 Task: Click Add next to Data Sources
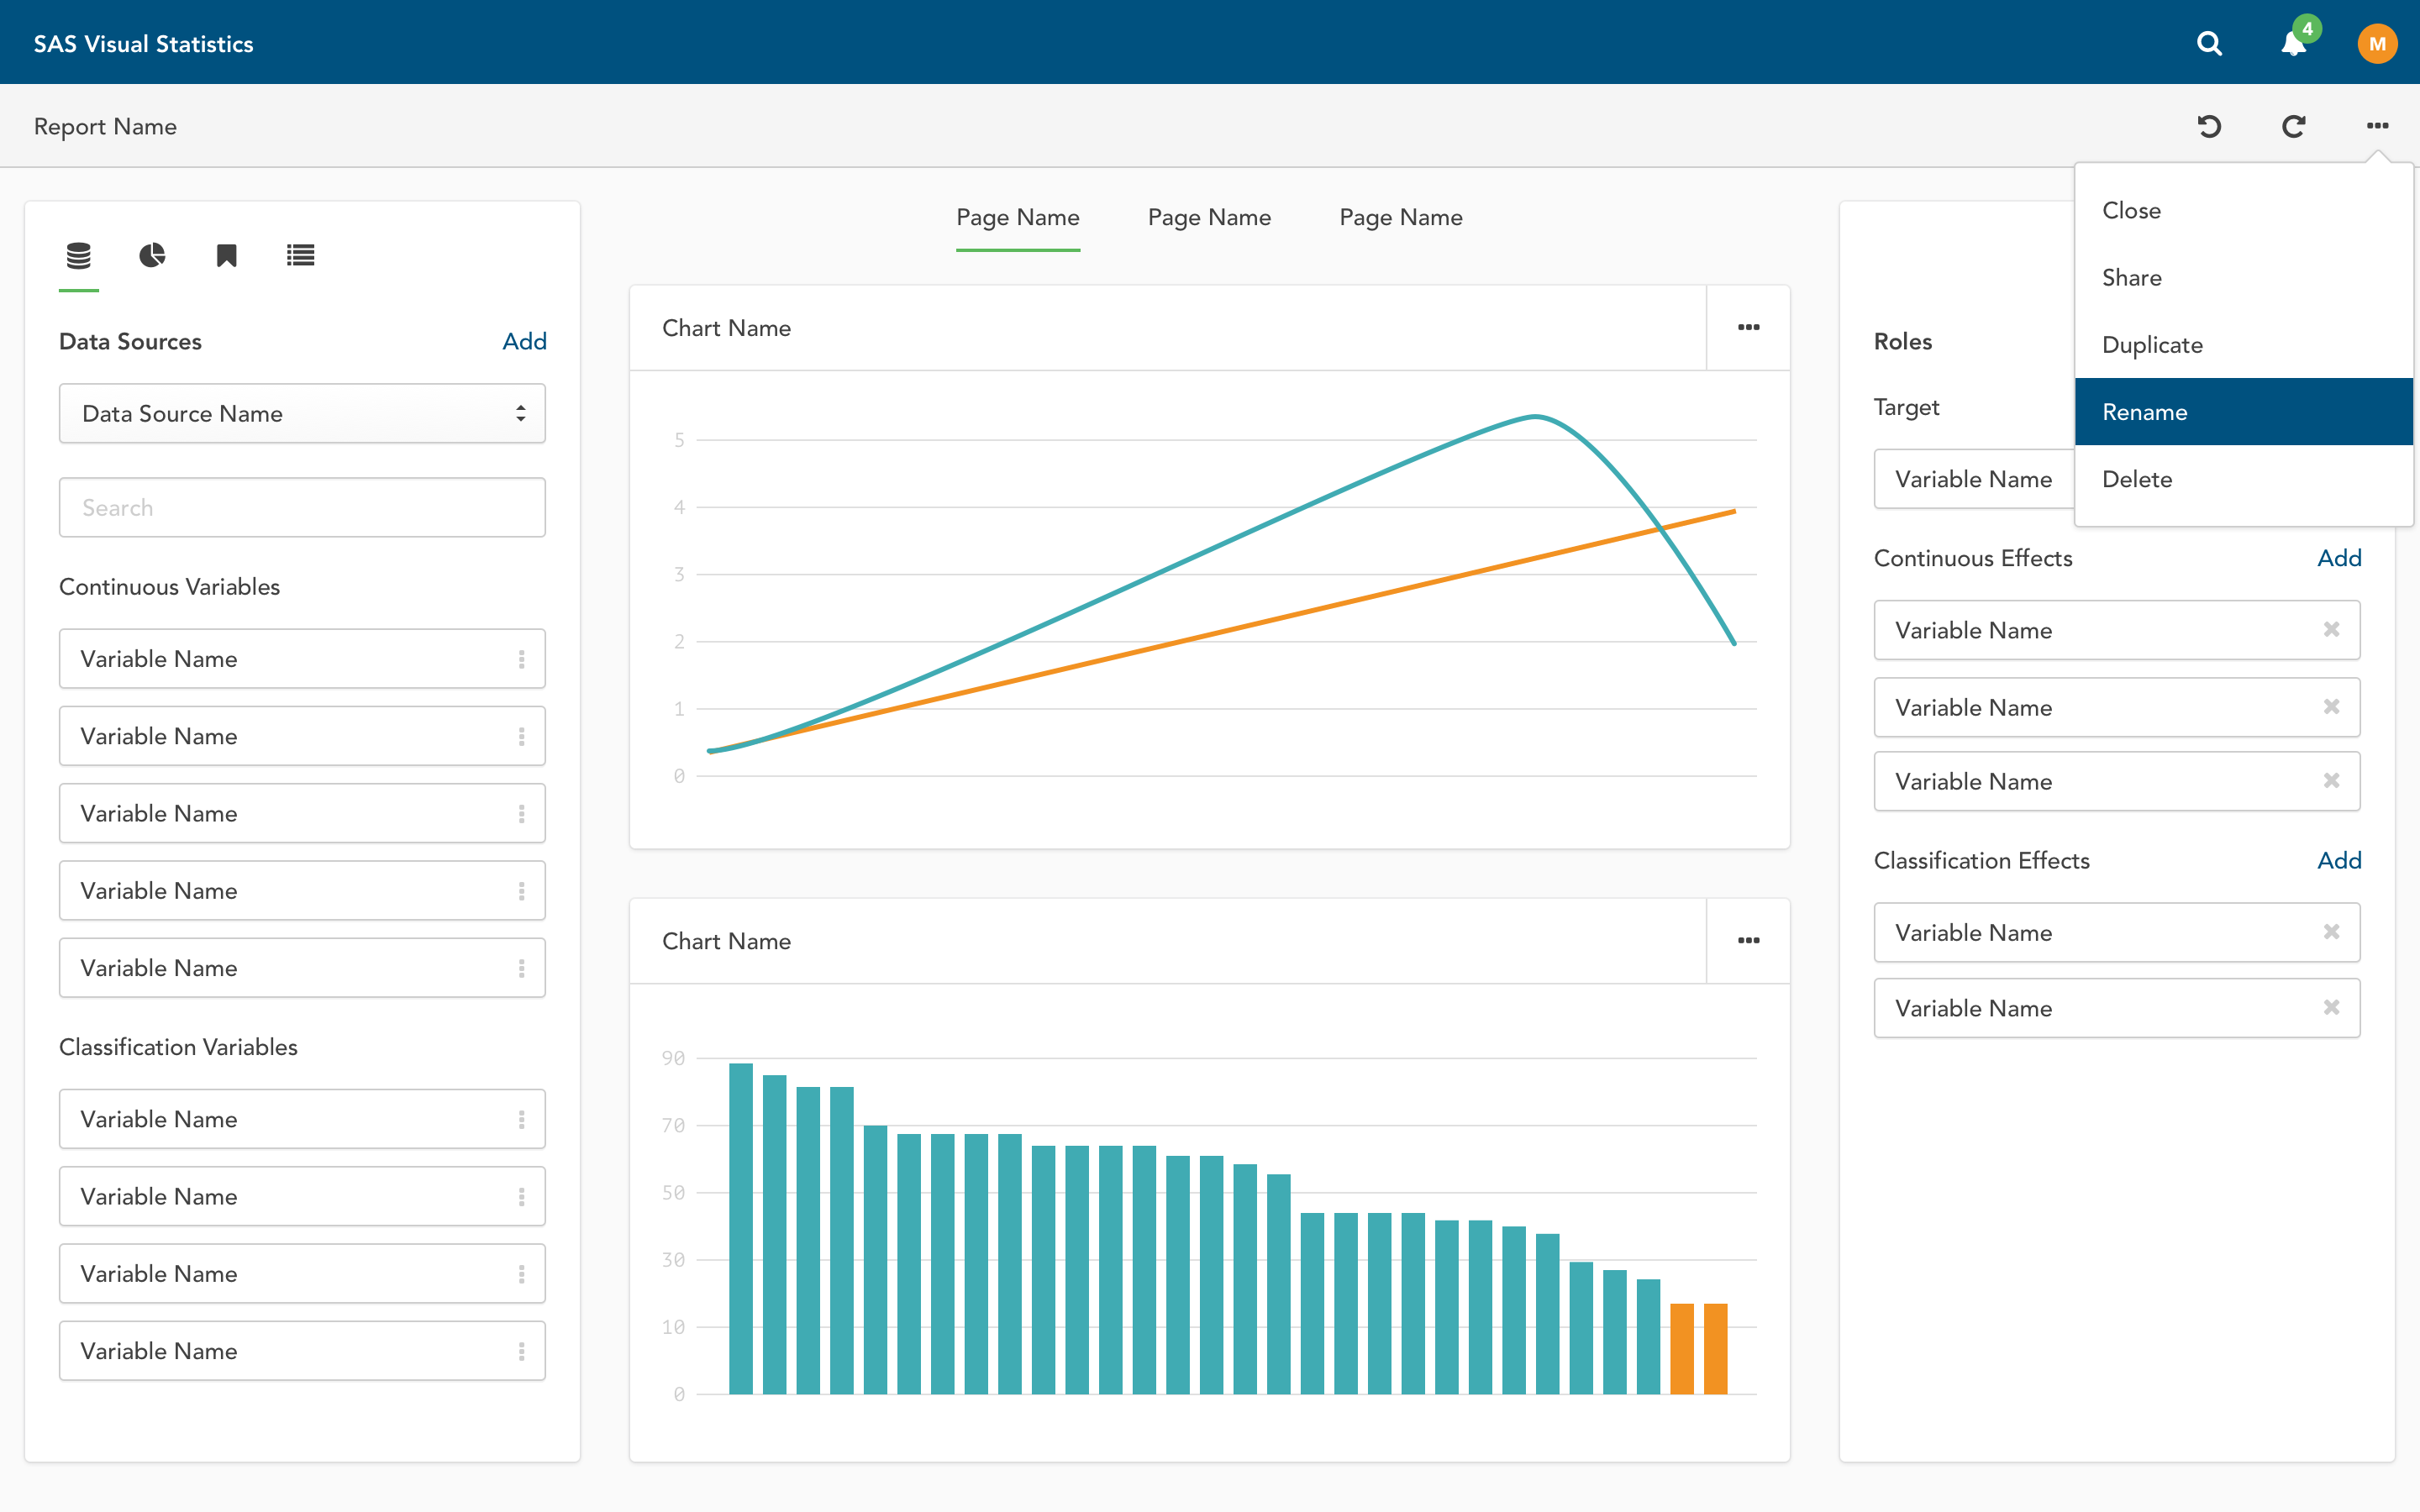pyautogui.click(x=524, y=342)
